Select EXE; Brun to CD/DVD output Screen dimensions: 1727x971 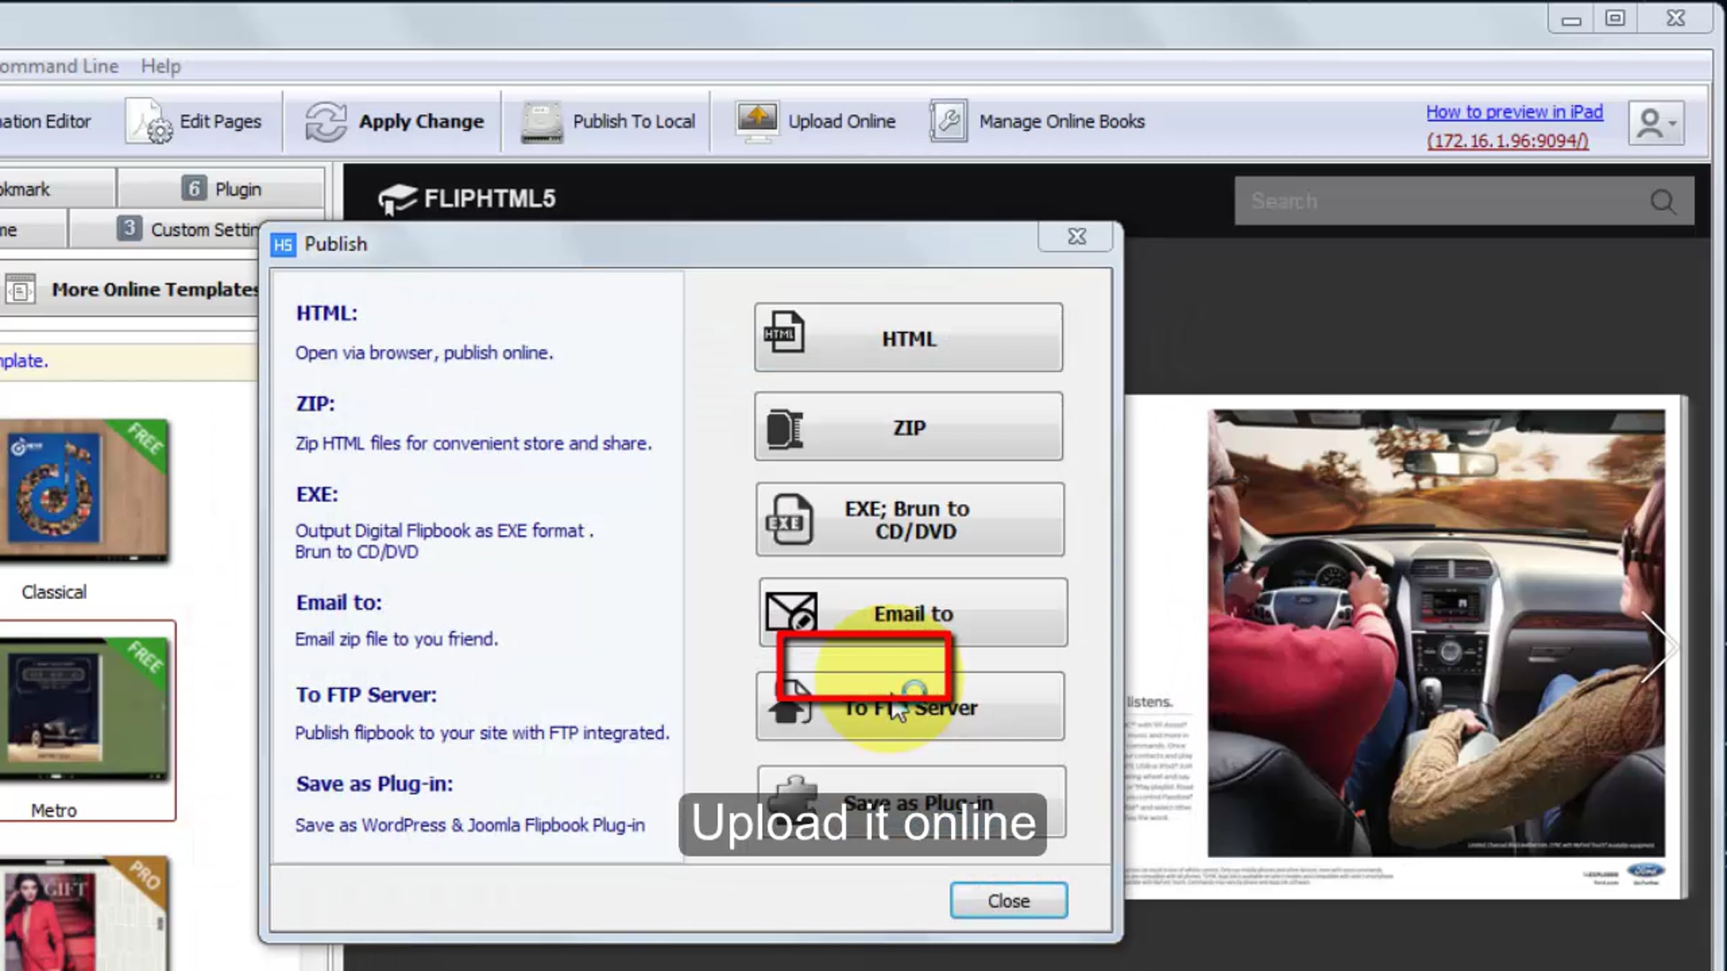click(910, 519)
